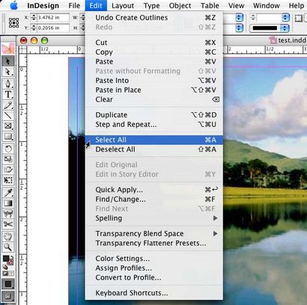Choose Select All in the Edit menu
This screenshot has height=305, width=307.
tap(154, 140)
